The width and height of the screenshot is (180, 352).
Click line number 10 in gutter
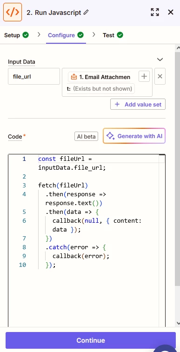22,265
